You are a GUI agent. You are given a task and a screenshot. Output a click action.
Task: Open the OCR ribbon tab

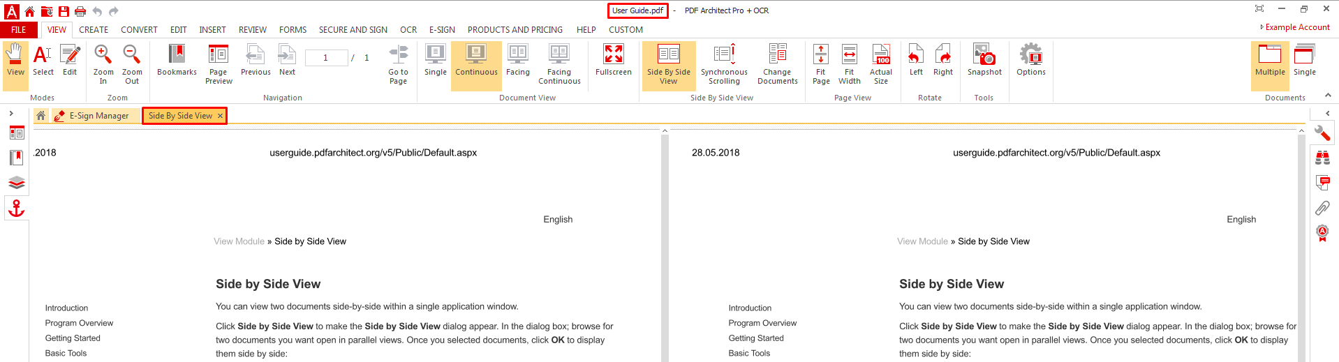[408, 30]
